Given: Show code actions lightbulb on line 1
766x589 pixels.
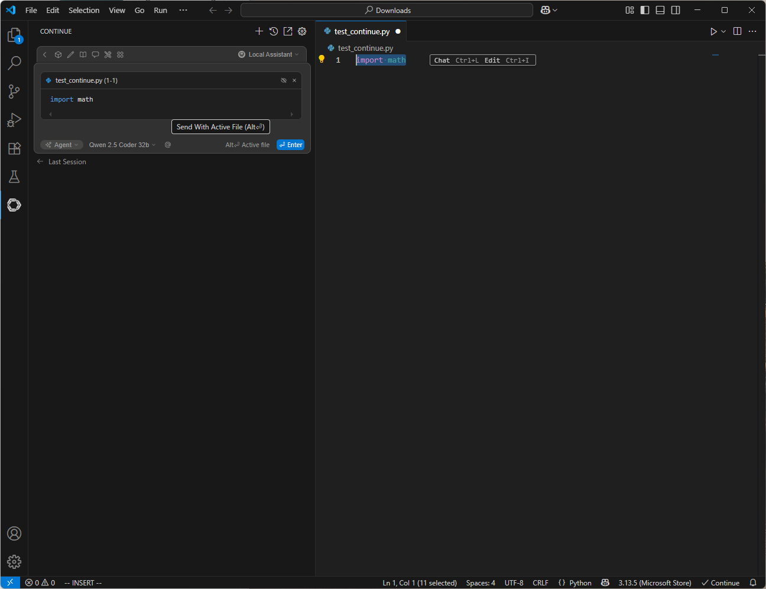Looking at the screenshot, I should [322, 59].
